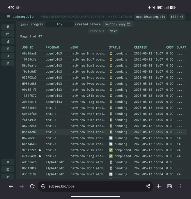Image resolution: width=191 pixels, height=199 pixels.
Task: Select job 99c351f9
Action: point(104,90)
